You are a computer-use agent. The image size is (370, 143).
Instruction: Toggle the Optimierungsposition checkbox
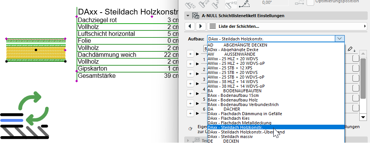coord(310,2)
